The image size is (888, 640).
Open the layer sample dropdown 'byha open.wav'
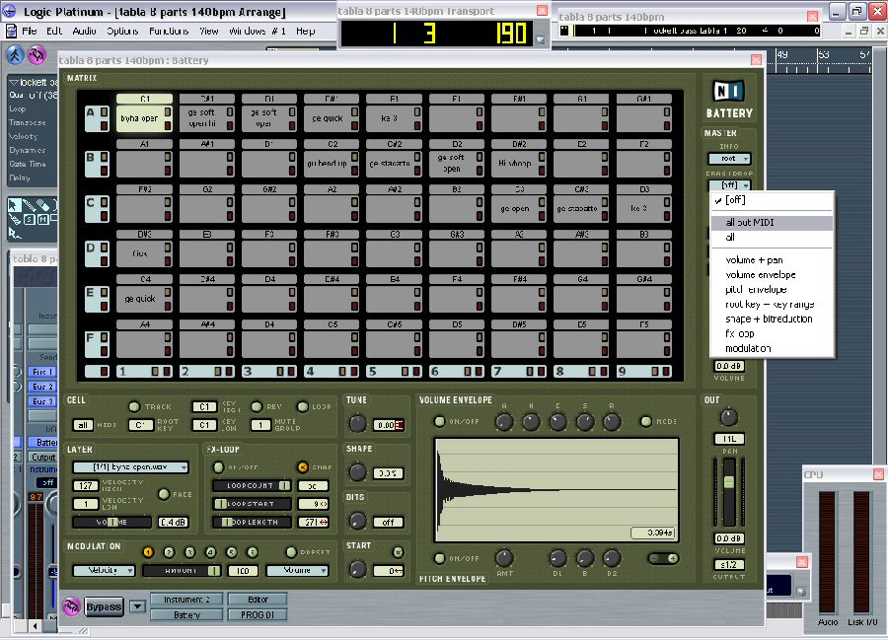(128, 468)
